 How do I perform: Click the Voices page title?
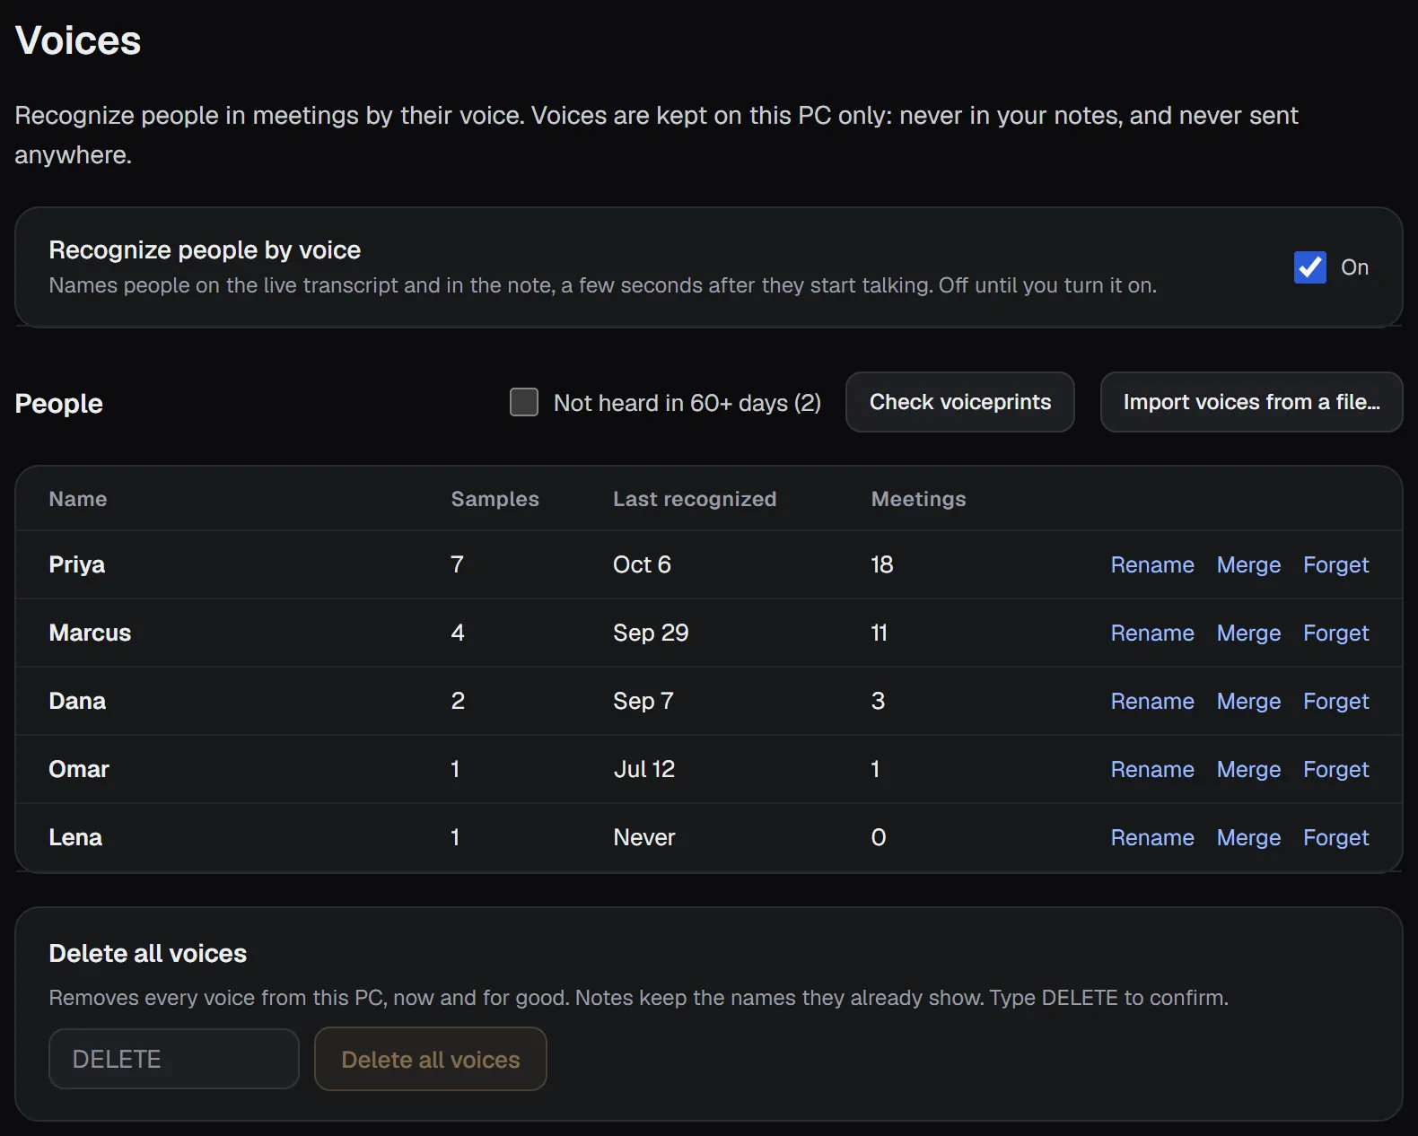(x=78, y=40)
